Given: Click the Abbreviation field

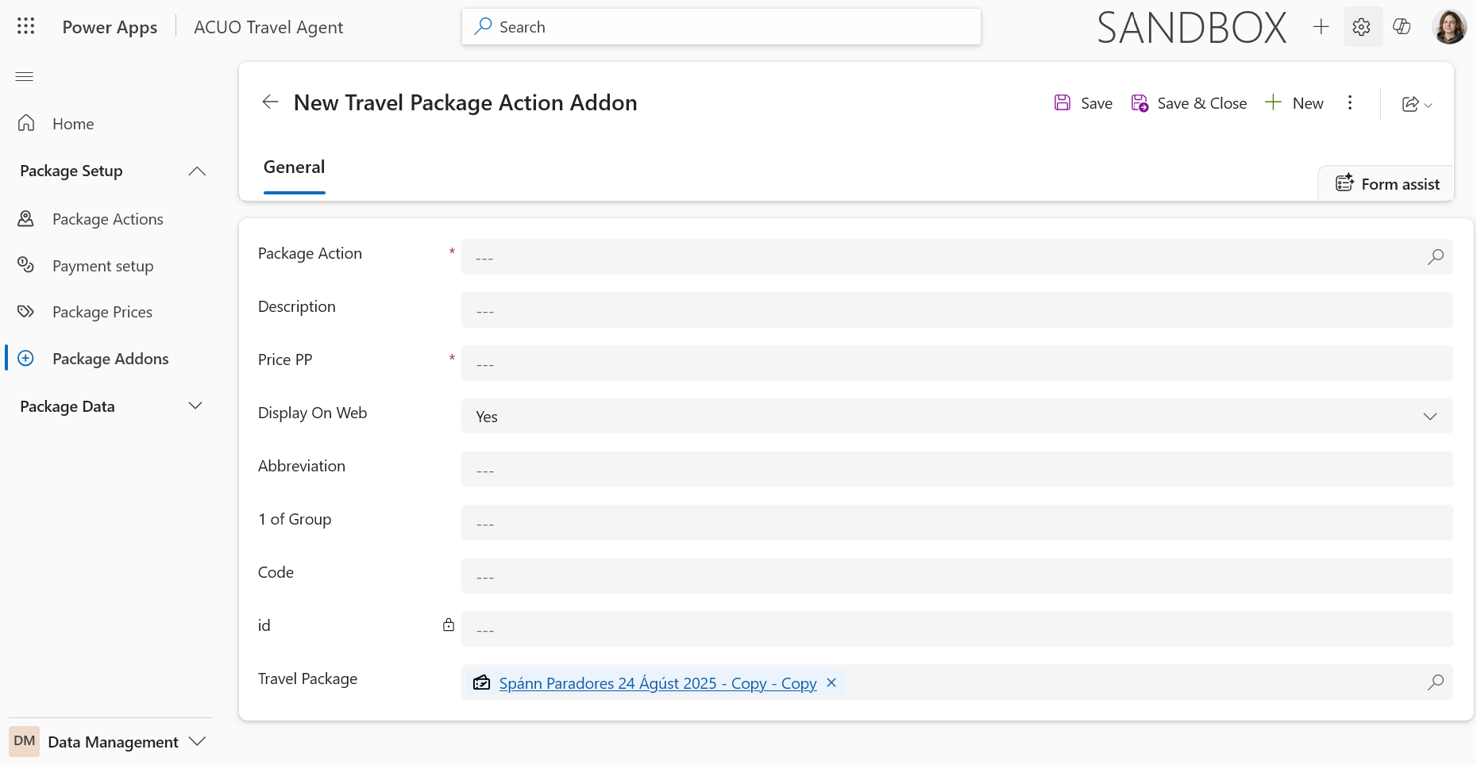Looking at the screenshot, I should (x=957, y=469).
